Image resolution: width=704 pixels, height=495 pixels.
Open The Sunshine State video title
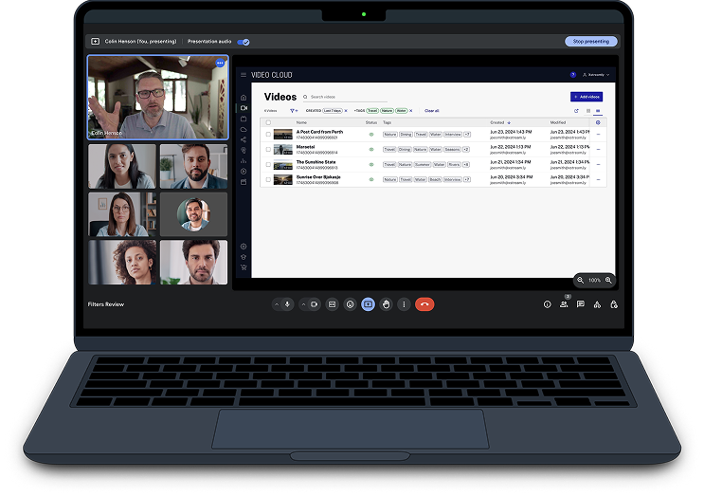[316, 162]
